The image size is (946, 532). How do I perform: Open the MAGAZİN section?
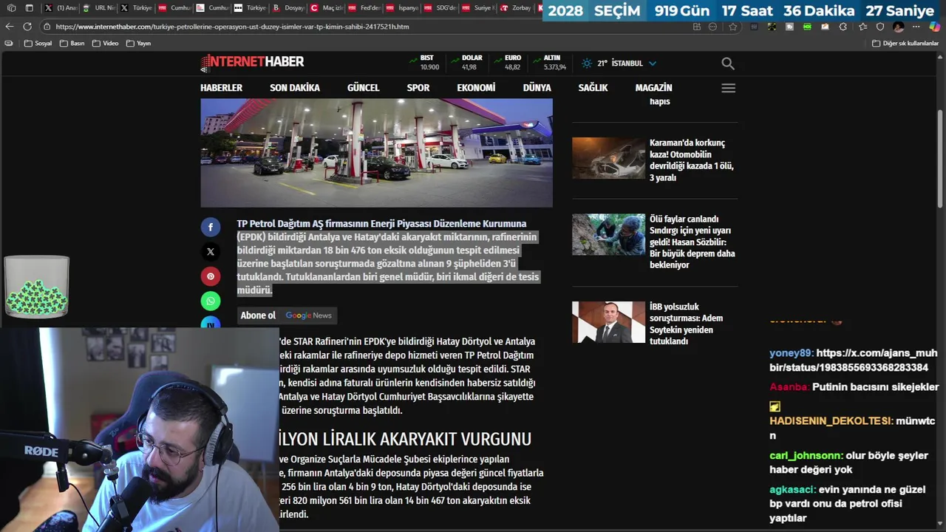pos(653,88)
